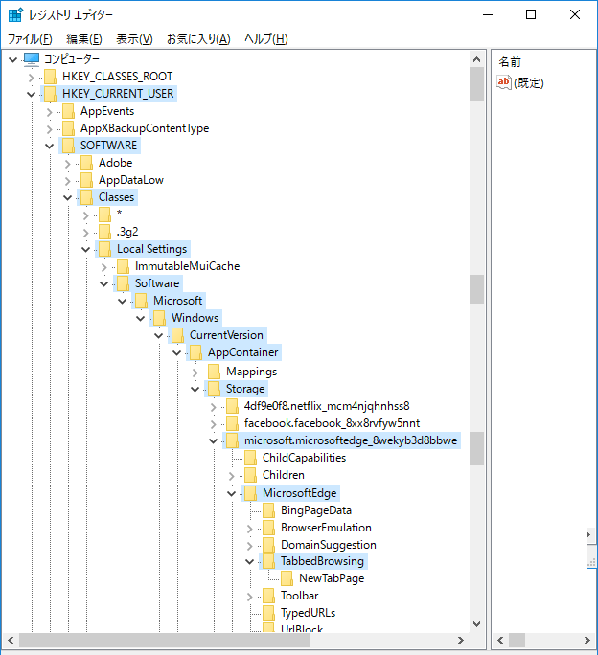Viewport: 598px width, 655px height.
Task: Collapse the microsoftedge package key
Action: point(214,441)
